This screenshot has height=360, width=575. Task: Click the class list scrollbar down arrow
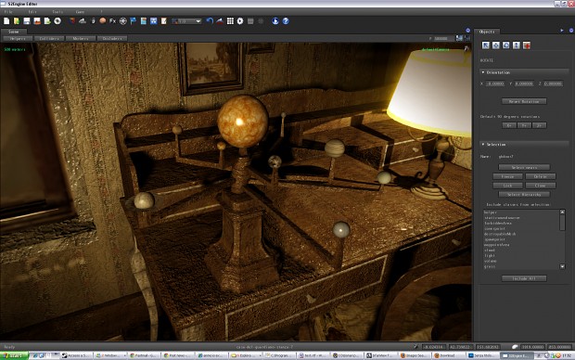[x=562, y=266]
